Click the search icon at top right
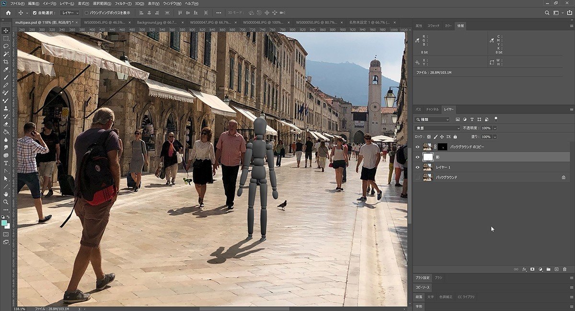 pos(547,12)
